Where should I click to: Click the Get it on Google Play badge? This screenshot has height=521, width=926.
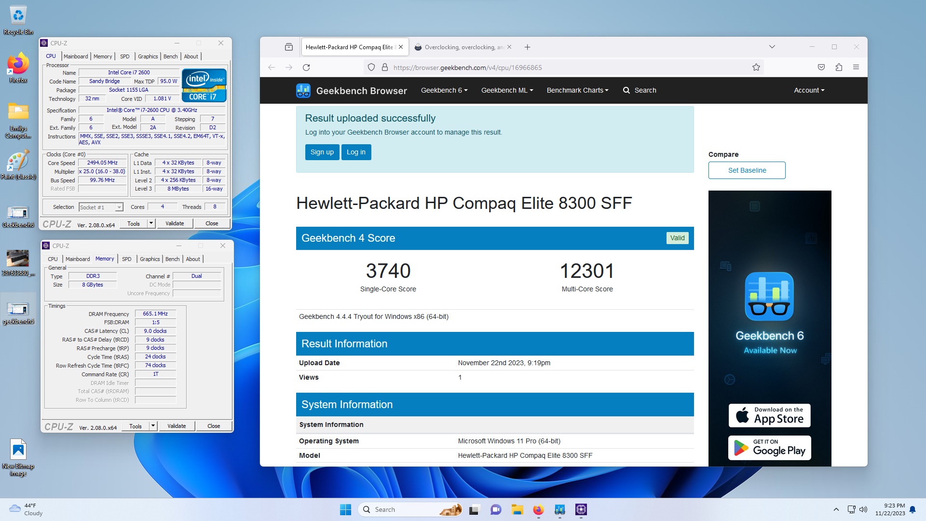click(770, 448)
